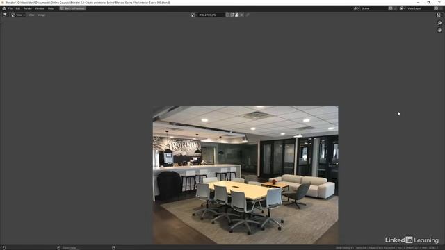445x250 pixels.
Task: Open the image editor View menu
Action: point(31,15)
